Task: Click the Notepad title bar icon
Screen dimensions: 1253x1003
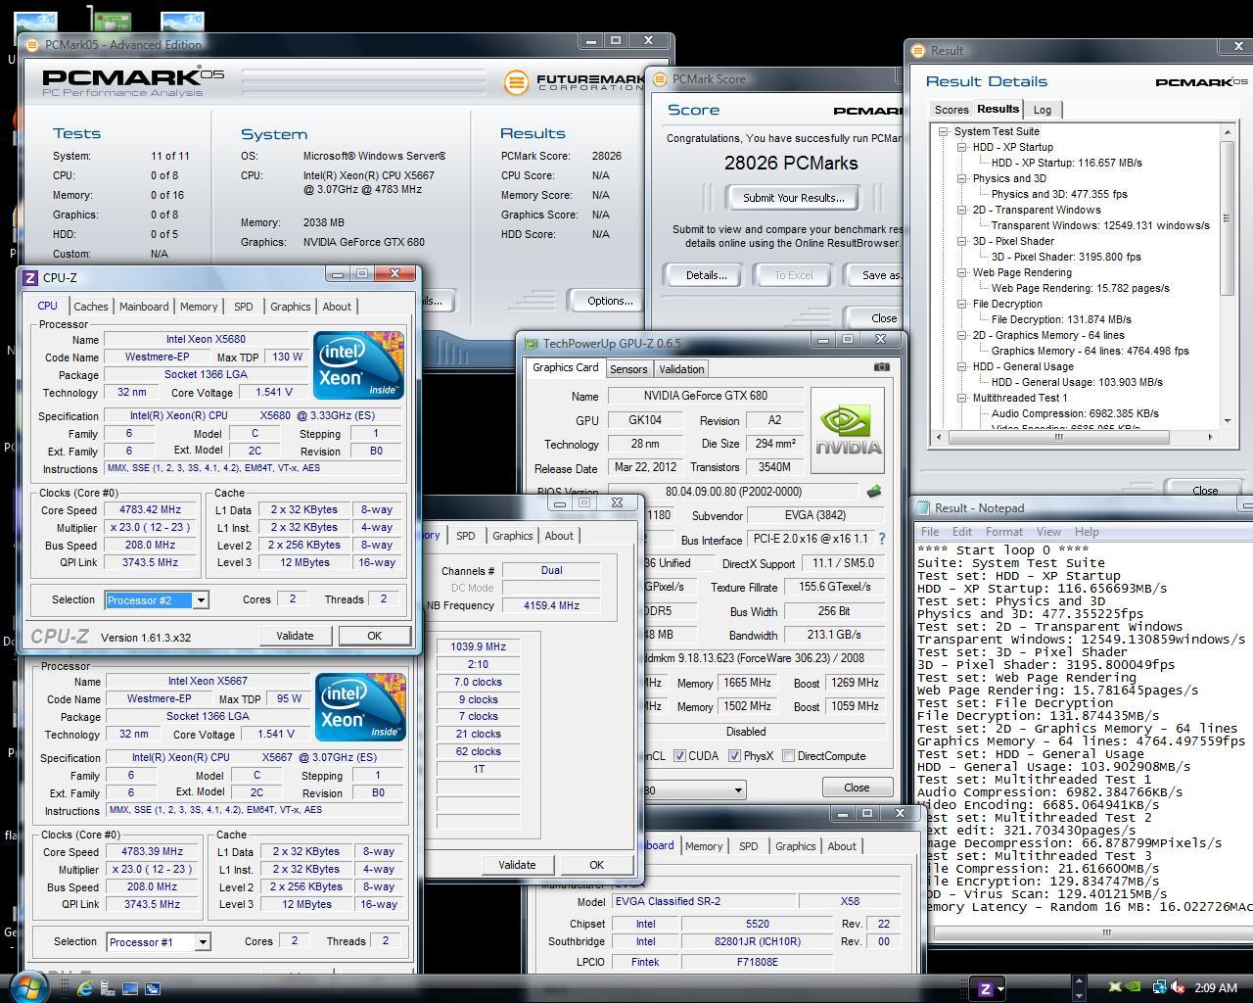Action: [922, 507]
